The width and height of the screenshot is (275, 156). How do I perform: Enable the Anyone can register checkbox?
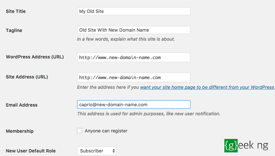pyautogui.click(x=79, y=130)
